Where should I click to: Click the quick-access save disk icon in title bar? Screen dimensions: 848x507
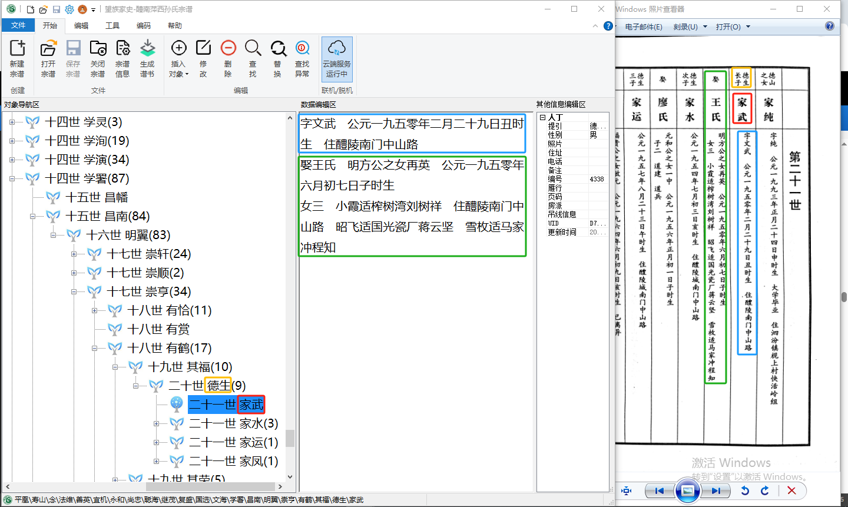coord(56,9)
